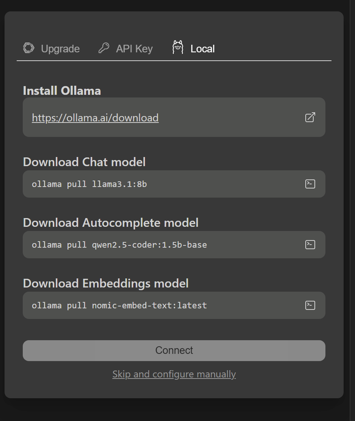Run nomic-embed-text pull command via terminal icon
This screenshot has height=421, width=355.
pos(310,305)
